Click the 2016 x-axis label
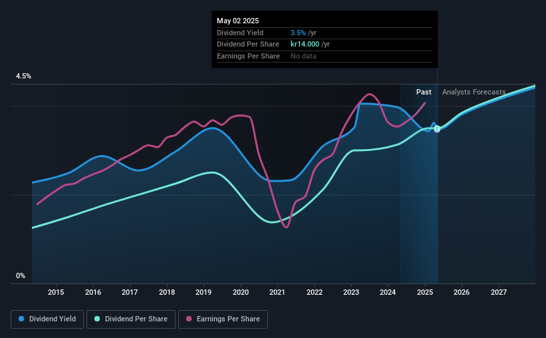The image size is (546, 338). click(93, 292)
